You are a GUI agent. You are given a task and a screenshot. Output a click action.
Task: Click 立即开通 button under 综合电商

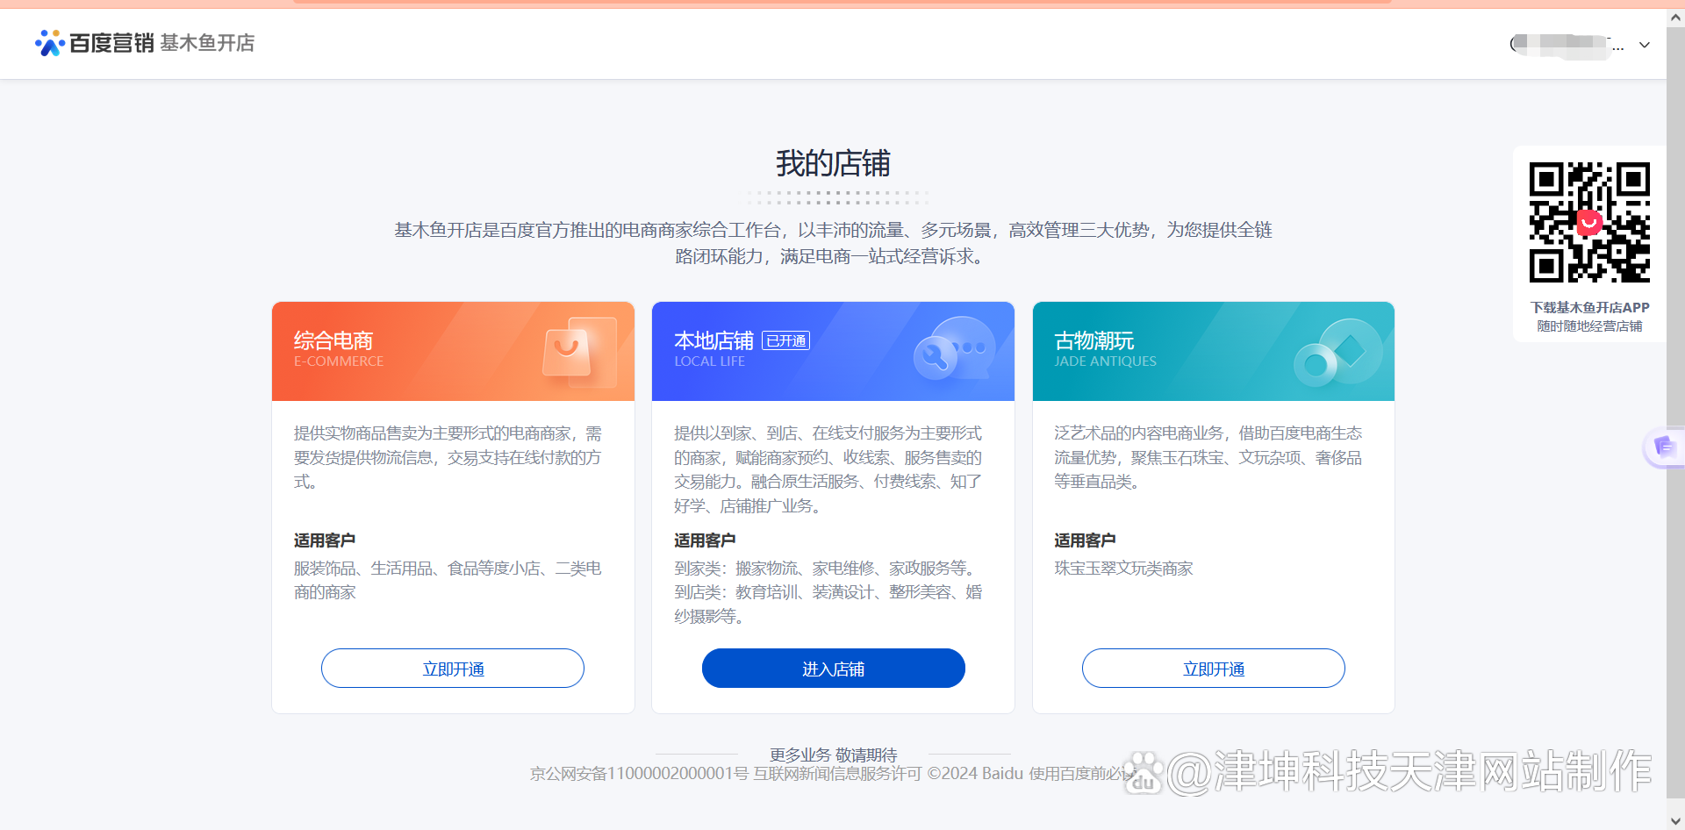click(x=453, y=669)
